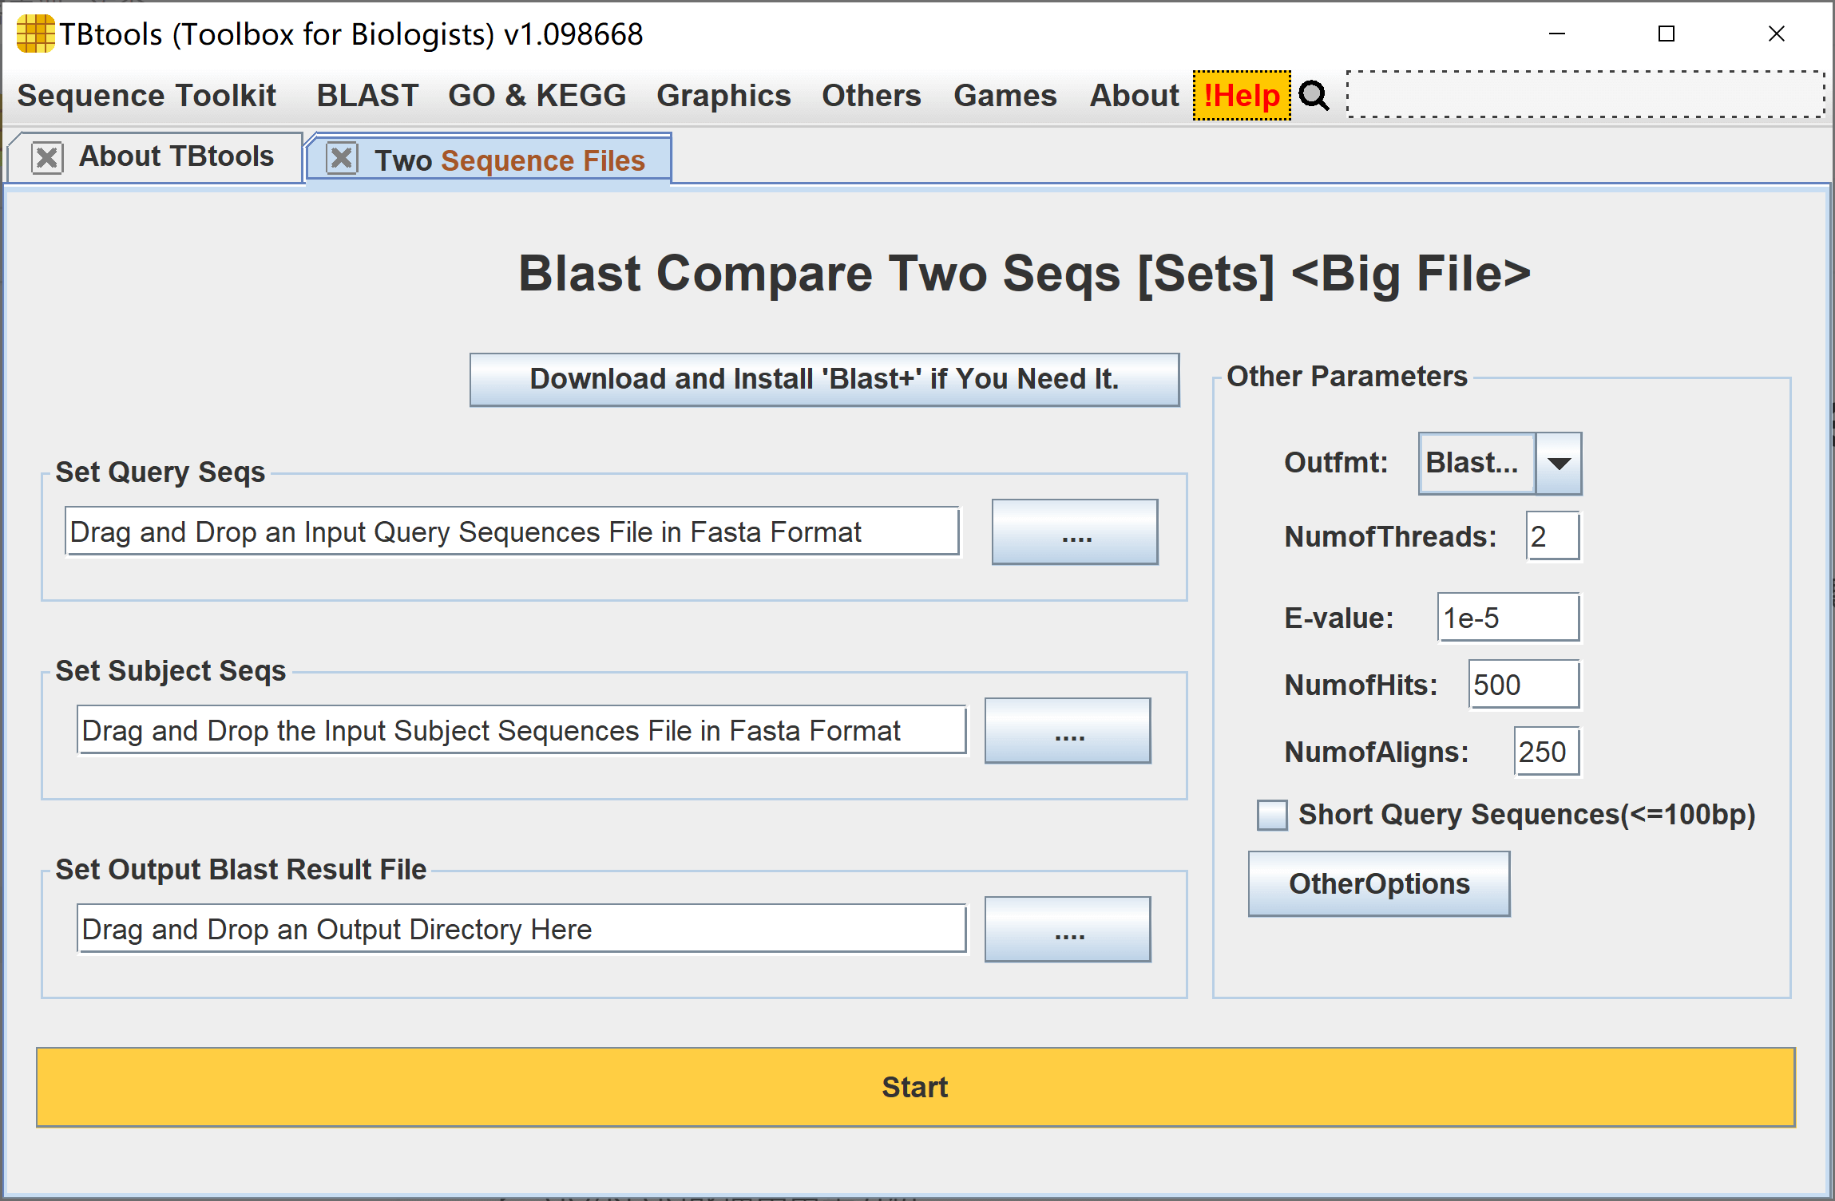Browse for the query sequences file
Viewport: 1835px width, 1201px height.
tap(1075, 532)
